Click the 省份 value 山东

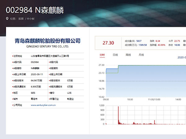[69, 93]
